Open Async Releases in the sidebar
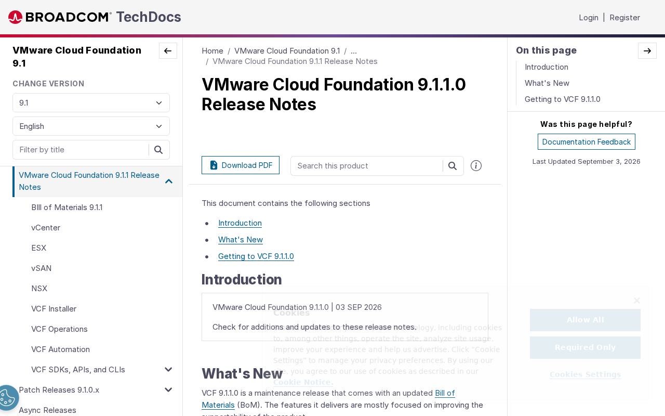The image size is (665, 416). click(47, 410)
